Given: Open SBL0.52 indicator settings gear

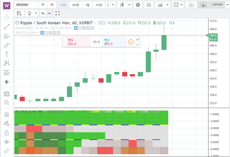Looking at the screenshot, I should click(46, 33).
